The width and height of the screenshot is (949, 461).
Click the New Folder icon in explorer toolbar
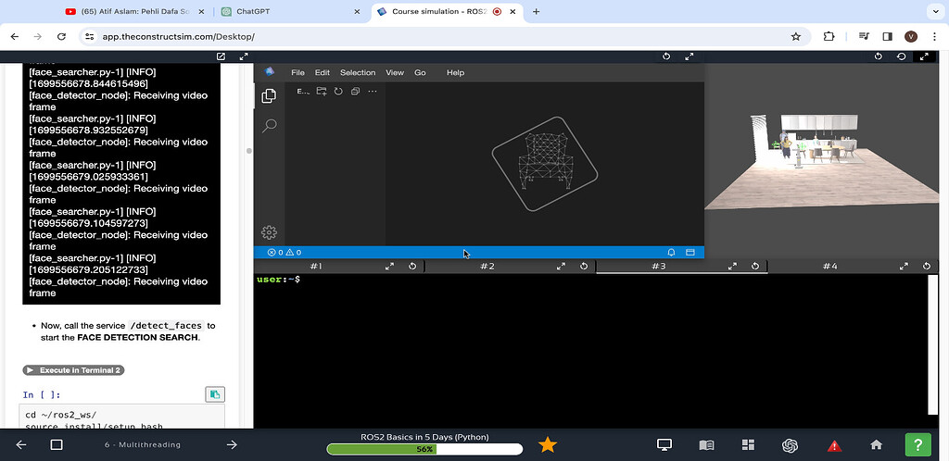click(322, 92)
